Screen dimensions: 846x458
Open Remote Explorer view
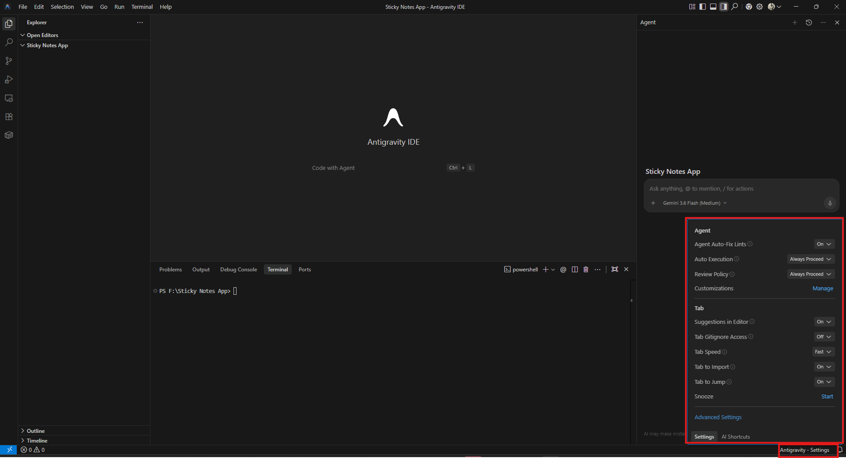click(9, 98)
